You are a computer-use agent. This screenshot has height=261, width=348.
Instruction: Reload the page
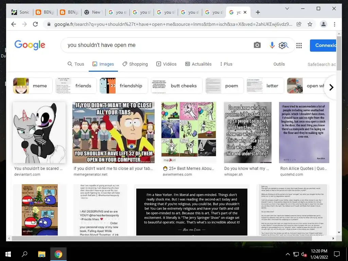tap(35, 24)
